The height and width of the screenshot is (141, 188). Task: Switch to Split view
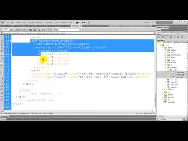(x=11, y=30)
